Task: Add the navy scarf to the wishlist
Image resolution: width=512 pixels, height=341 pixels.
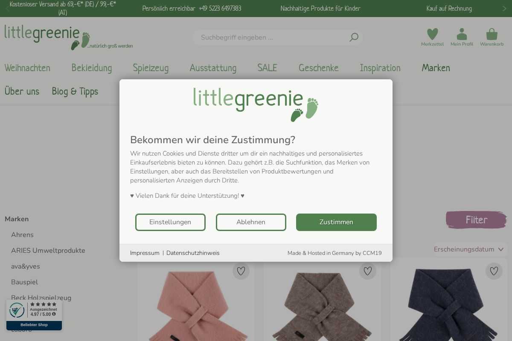Action: point(494,271)
